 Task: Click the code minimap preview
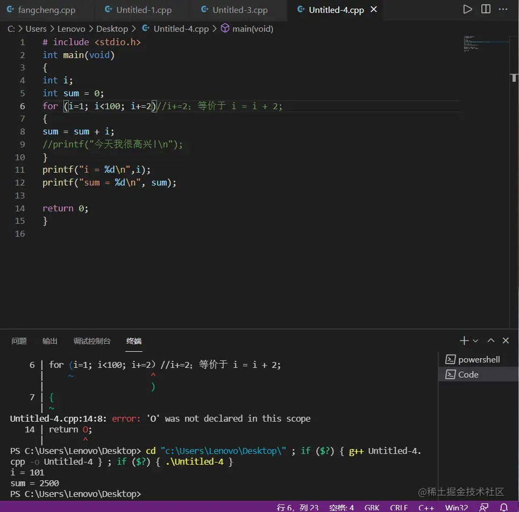tap(485, 44)
